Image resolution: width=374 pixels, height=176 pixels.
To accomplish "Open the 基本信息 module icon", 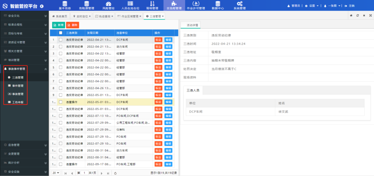I will pos(64,3).
